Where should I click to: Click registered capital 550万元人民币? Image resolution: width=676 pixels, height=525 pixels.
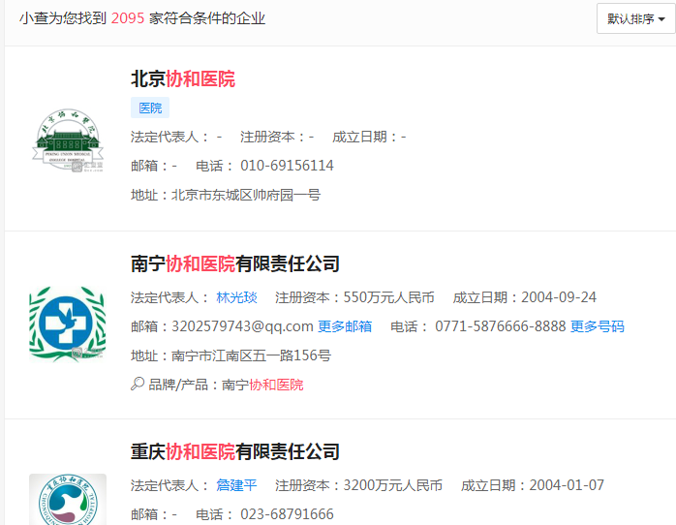click(389, 297)
